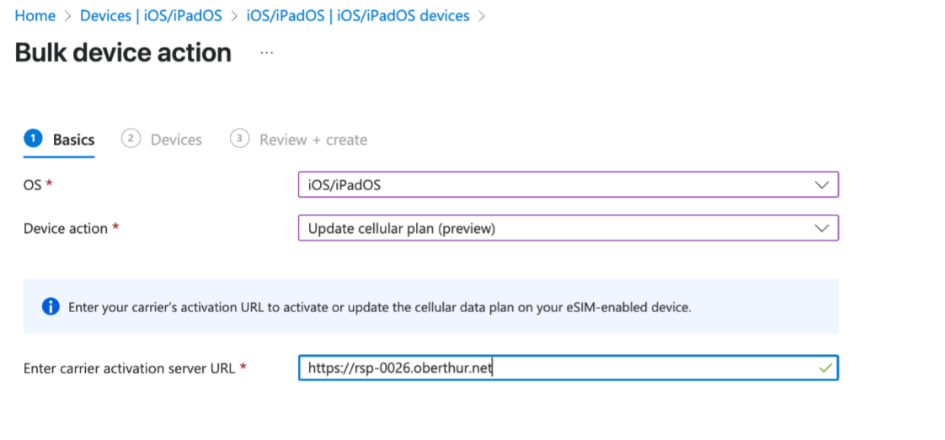945x440 pixels.
Task: Click the numbered circle for step 2
Action: 131,139
